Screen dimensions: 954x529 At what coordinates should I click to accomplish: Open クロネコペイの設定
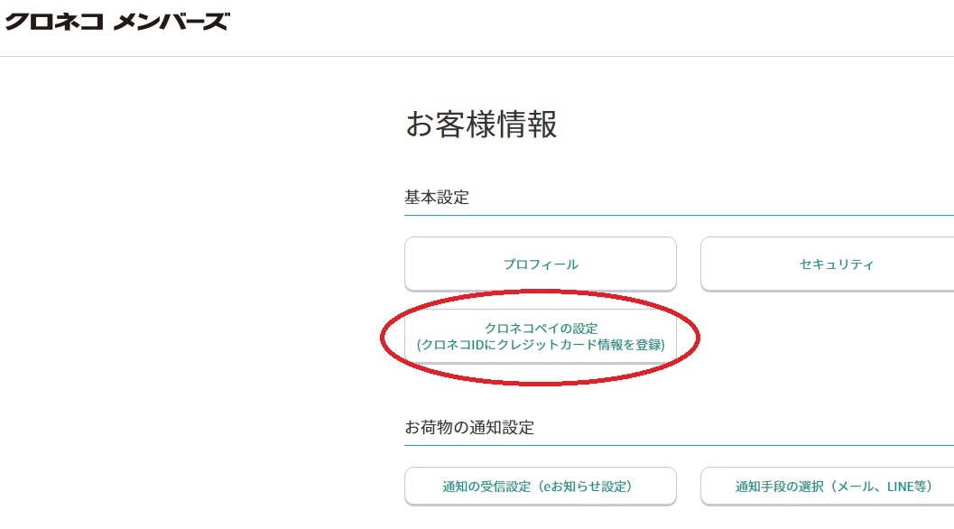click(540, 336)
